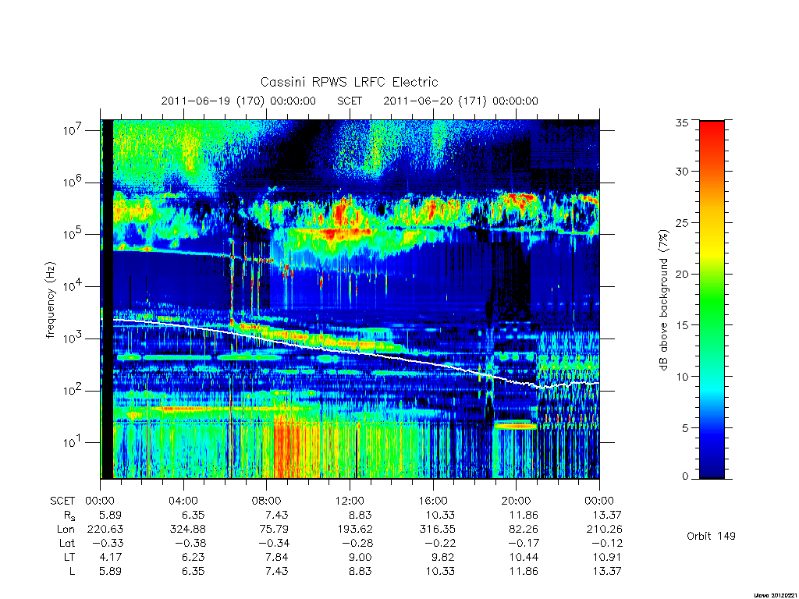The width and height of the screenshot is (799, 599).
Task: Click the 10^2 frequency tick label
Action: click(x=73, y=391)
